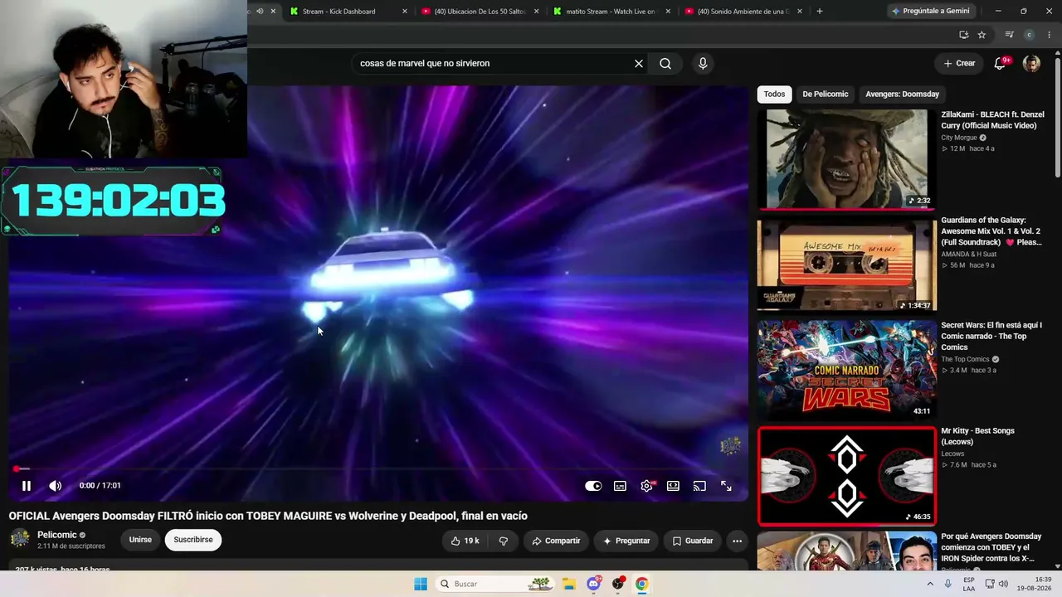1062x597 pixels.
Task: Start voice search with the microphone
Action: tap(703, 63)
